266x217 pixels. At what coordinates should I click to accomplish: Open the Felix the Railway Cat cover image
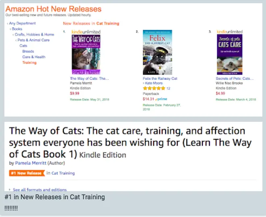[x=158, y=52]
